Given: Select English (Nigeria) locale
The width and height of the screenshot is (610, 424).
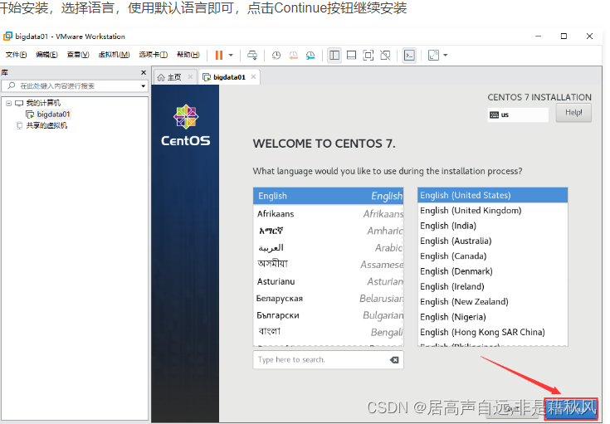Looking at the screenshot, I should (492, 317).
